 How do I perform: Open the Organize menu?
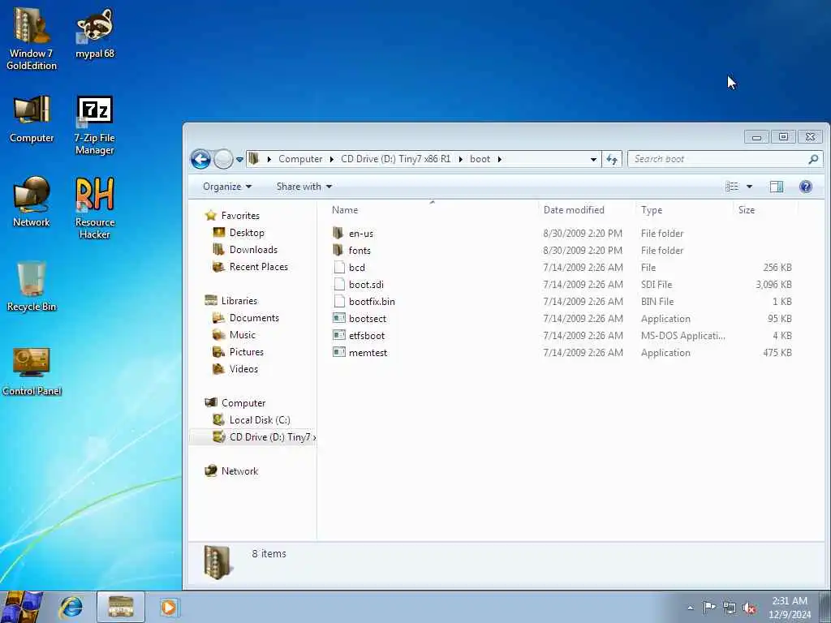pyautogui.click(x=227, y=187)
